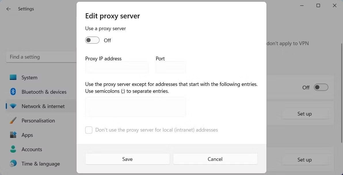This screenshot has width=343, height=175.
Task: Save the proxy server settings
Action: pos(127,159)
